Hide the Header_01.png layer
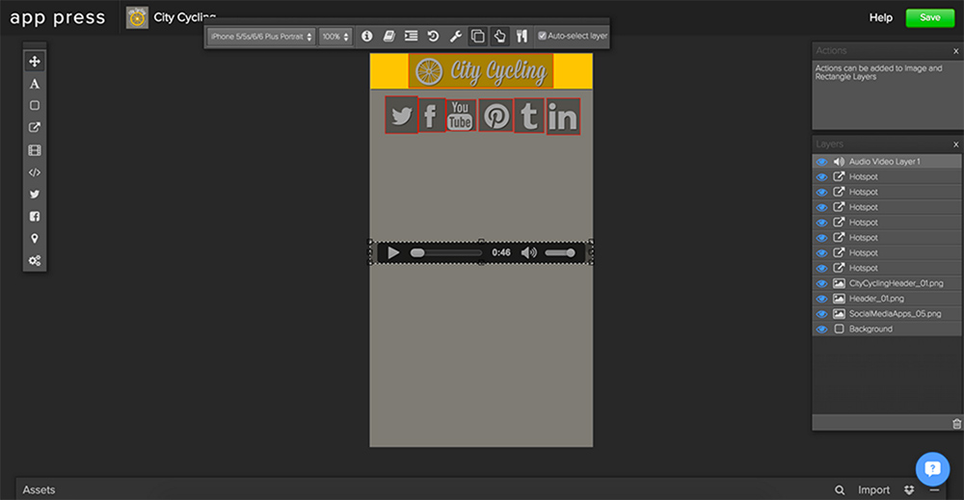 pos(821,299)
